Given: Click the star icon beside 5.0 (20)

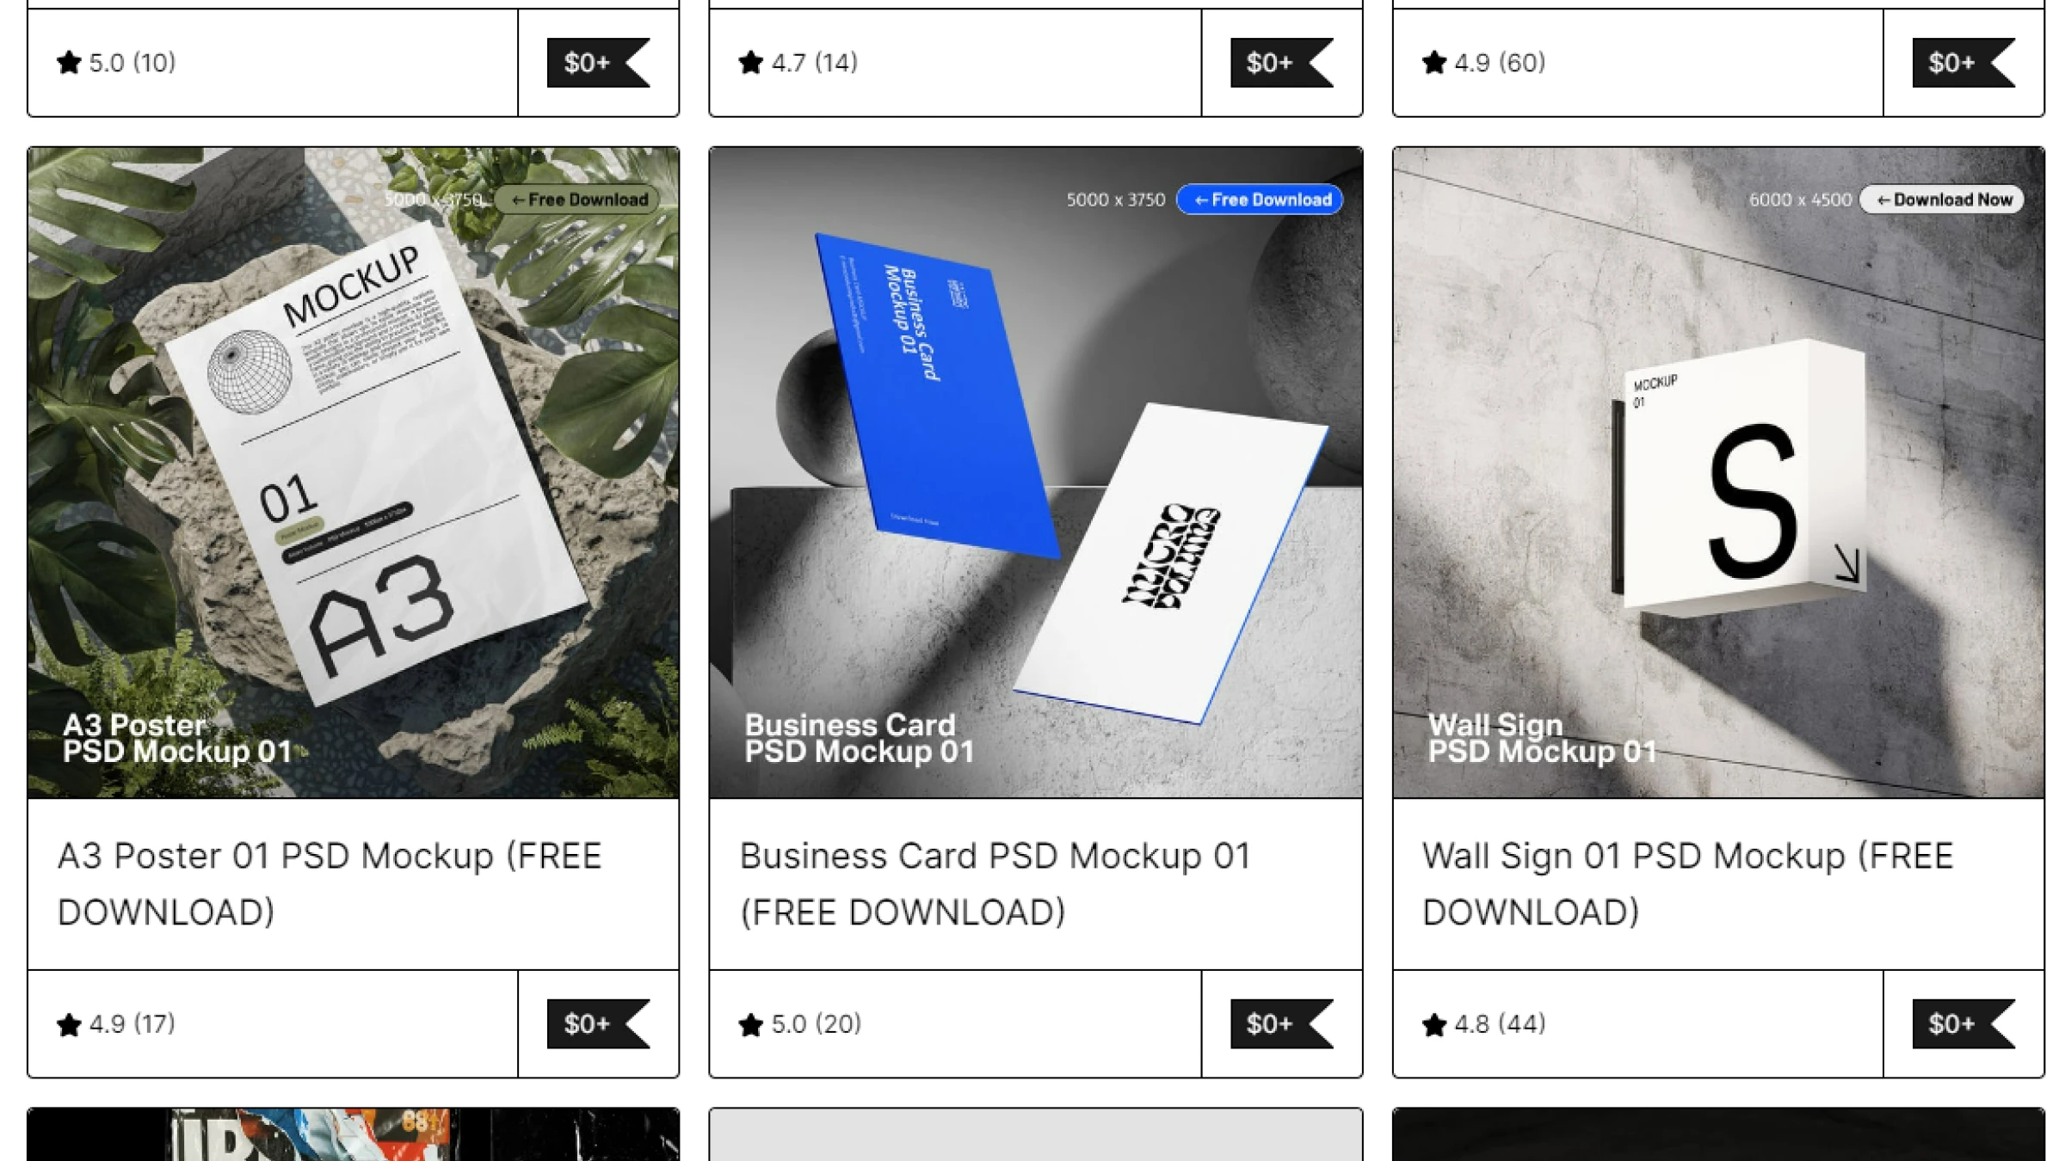Looking at the screenshot, I should coord(750,1024).
